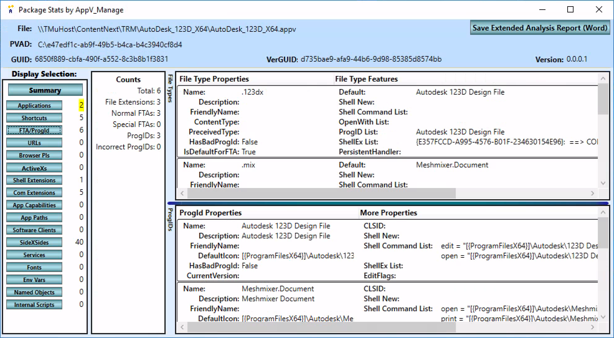The width and height of the screenshot is (614, 338).
Task: Click ProgIDs horizontal scrollbar thumb
Action: point(322,327)
